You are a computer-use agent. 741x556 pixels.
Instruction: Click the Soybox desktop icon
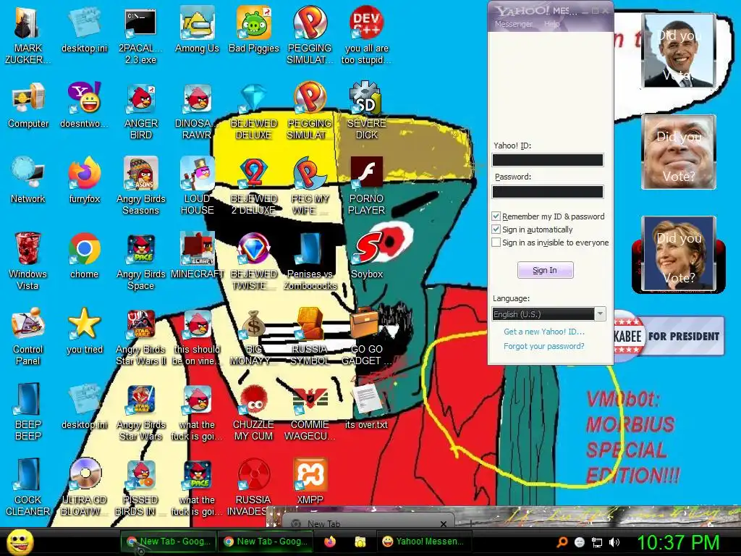367,256
